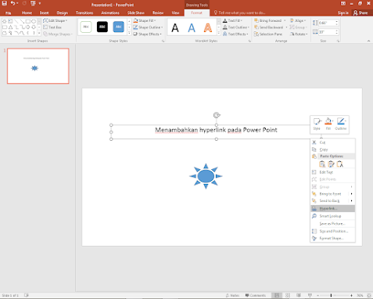373x299 pixels.
Task: Click Sign in at top right
Action: pyautogui.click(x=343, y=13)
